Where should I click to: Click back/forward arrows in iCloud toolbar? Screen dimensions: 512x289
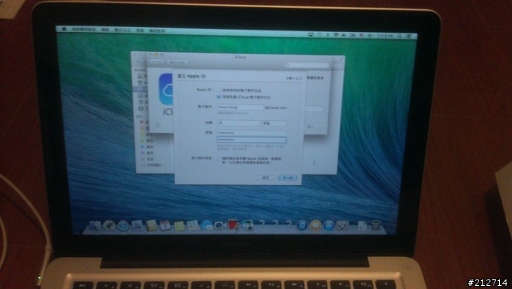pos(157,62)
